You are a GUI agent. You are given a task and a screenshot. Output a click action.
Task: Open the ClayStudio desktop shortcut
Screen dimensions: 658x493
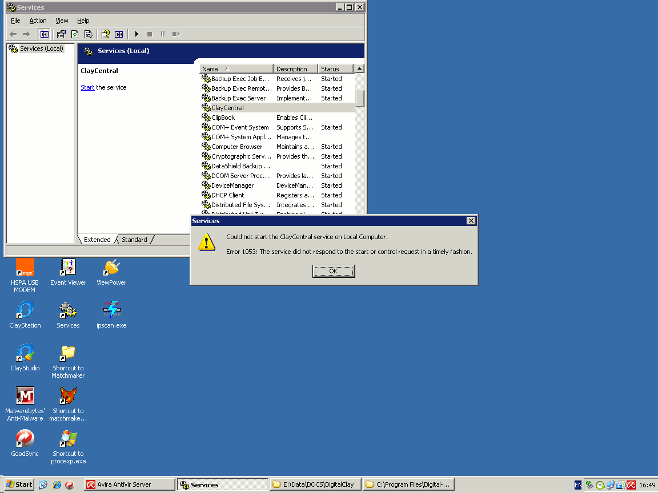point(25,358)
